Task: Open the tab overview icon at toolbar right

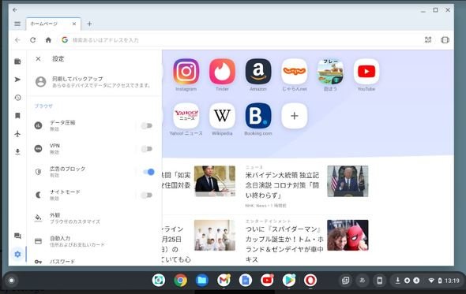Action: click(x=445, y=39)
